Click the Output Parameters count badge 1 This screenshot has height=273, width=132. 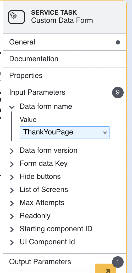(118, 262)
